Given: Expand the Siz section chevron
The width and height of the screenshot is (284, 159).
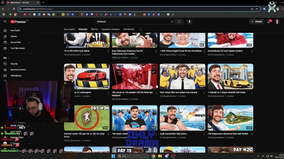Looking at the screenshot, I should [x=9, y=58].
